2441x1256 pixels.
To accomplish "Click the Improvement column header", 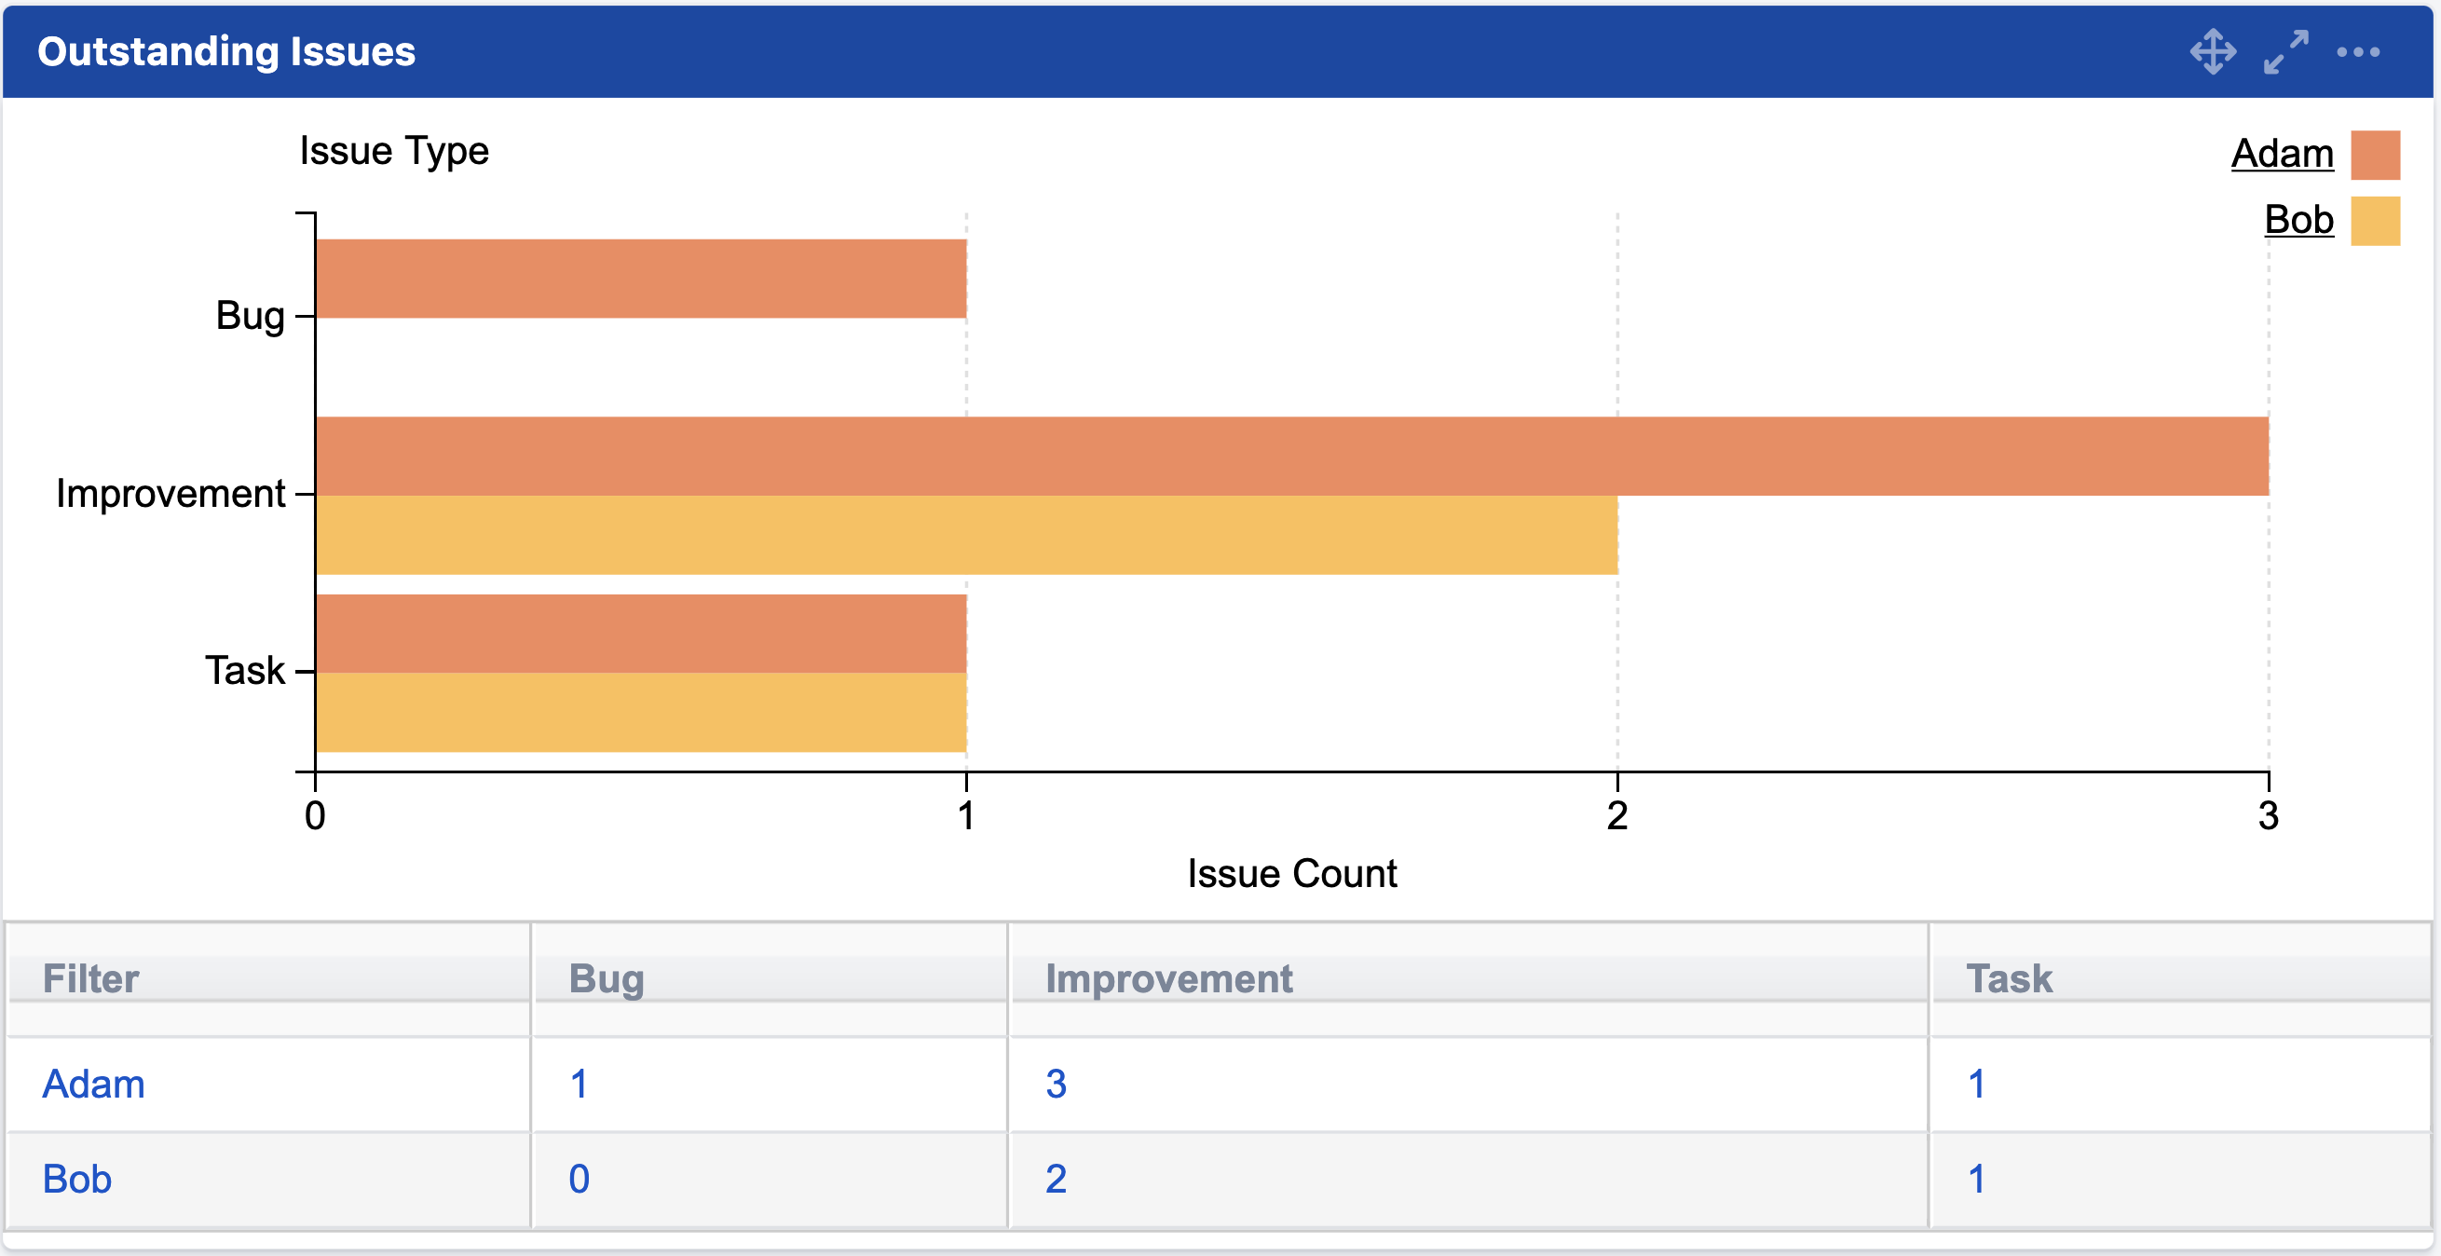I will click(x=1168, y=978).
